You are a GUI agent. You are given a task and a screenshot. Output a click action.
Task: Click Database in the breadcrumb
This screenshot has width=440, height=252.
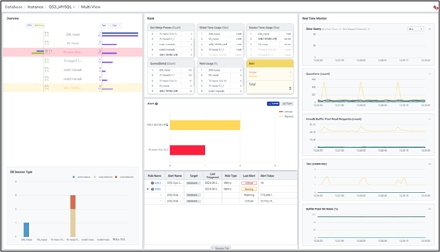pos(14,7)
